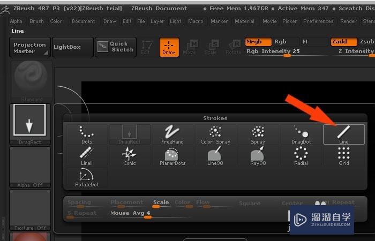The height and width of the screenshot is (241, 375).
Task: Open the Brush menu
Action: [x=36, y=21]
